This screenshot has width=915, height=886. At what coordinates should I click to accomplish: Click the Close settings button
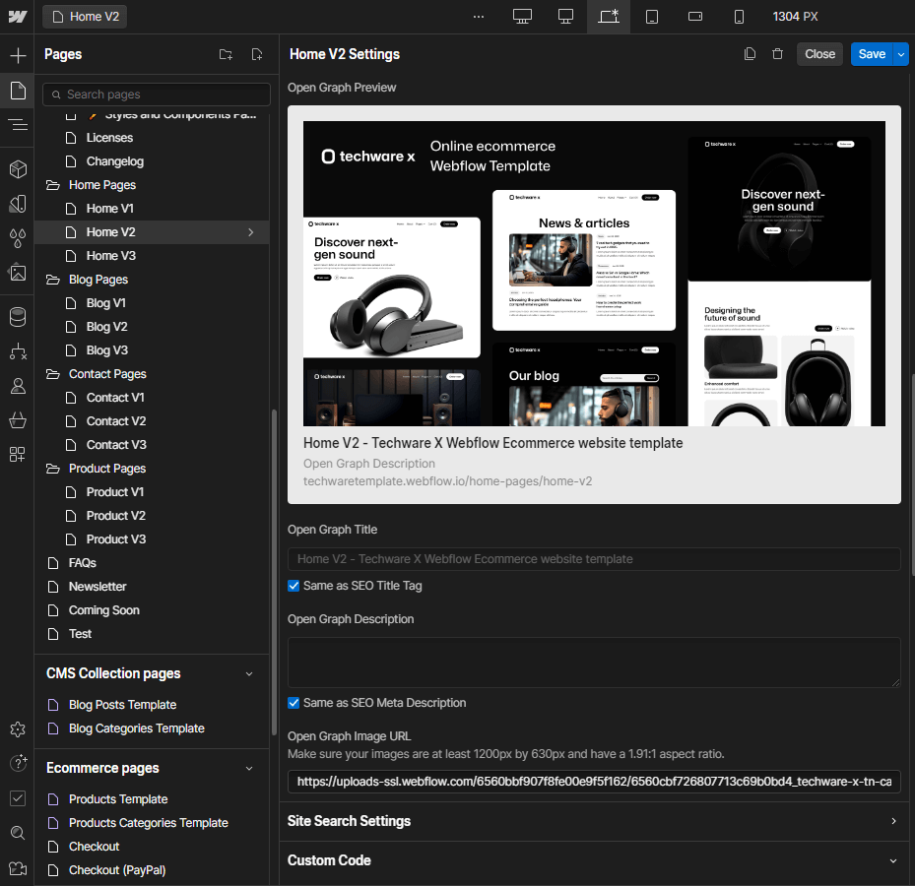[x=819, y=54]
